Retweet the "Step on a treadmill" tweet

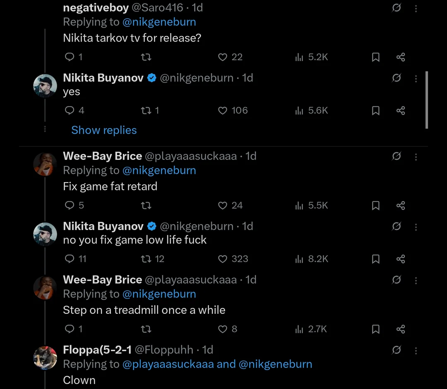146,329
